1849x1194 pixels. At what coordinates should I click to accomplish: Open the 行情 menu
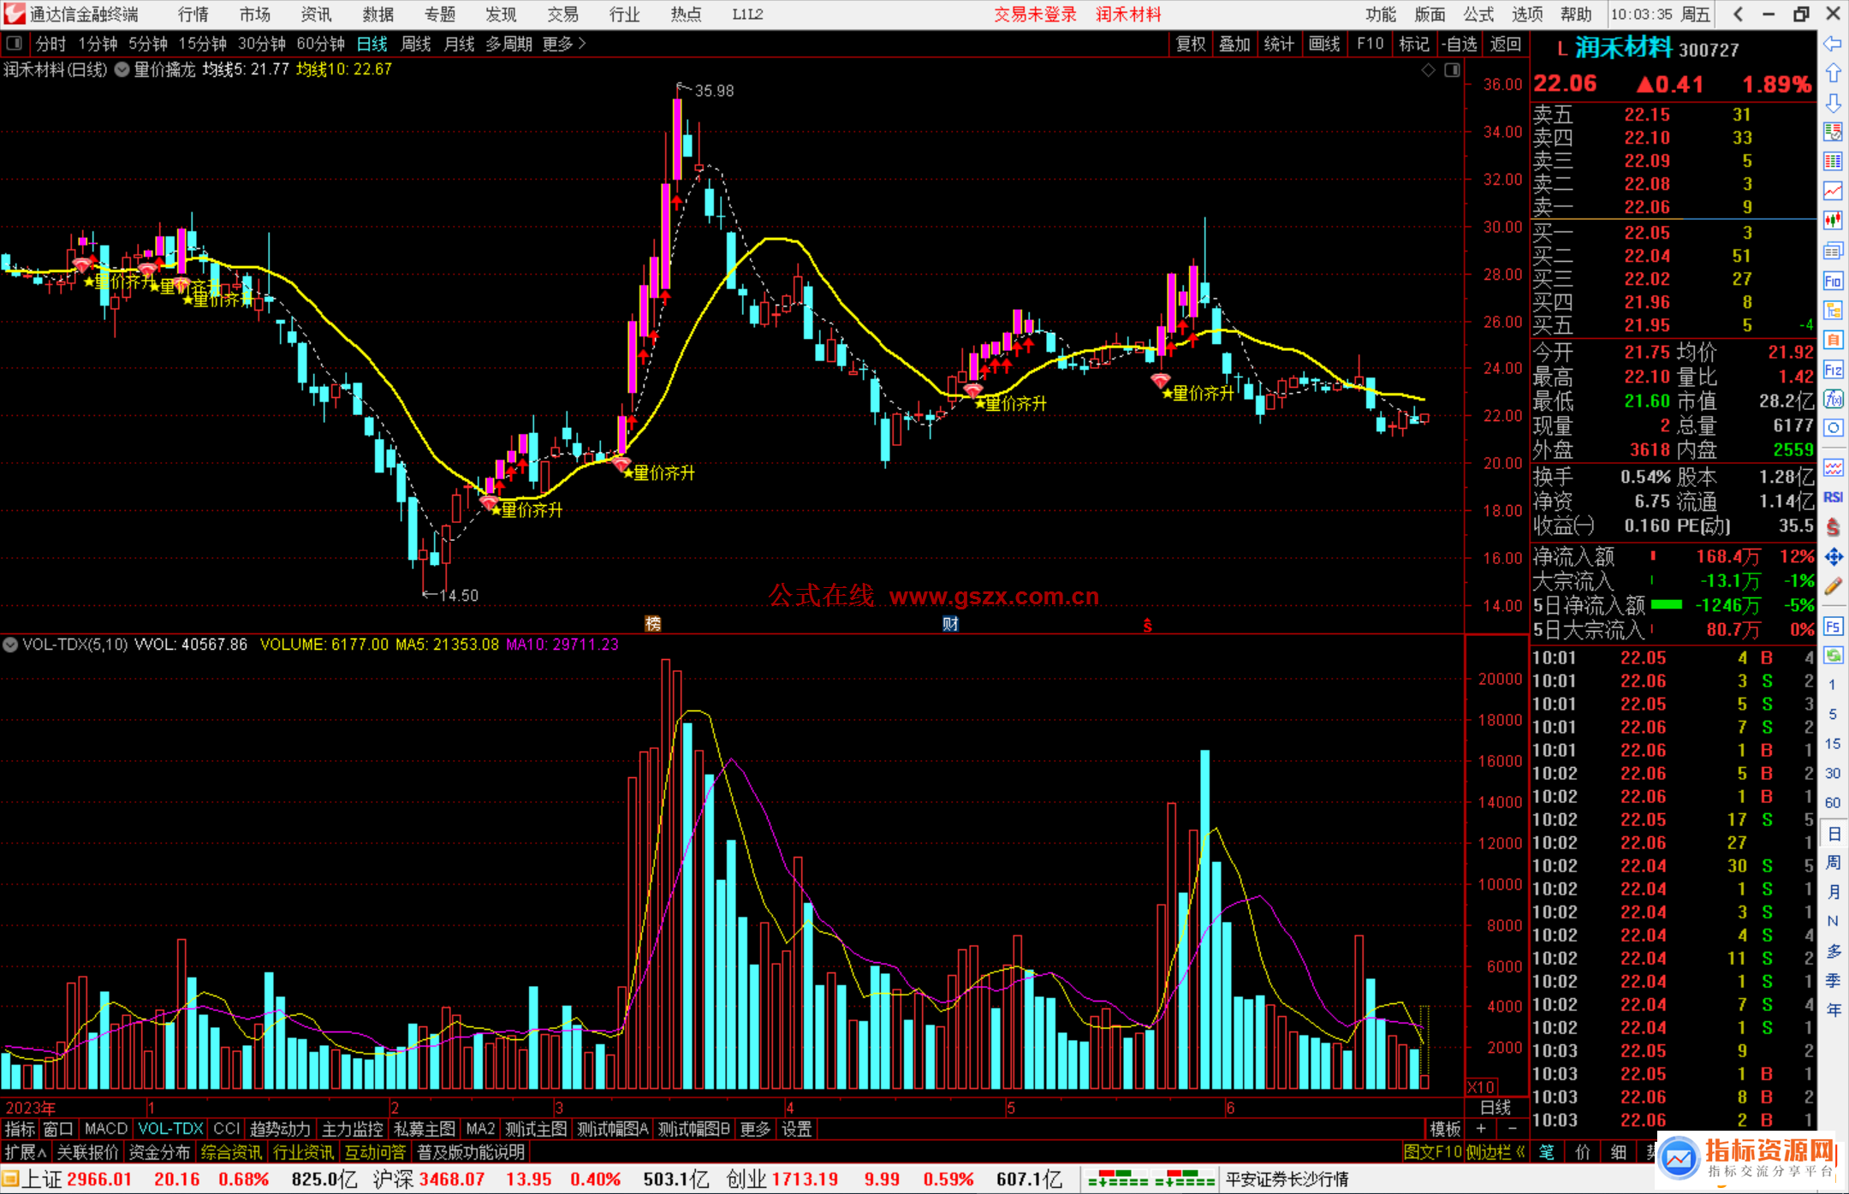click(x=193, y=15)
